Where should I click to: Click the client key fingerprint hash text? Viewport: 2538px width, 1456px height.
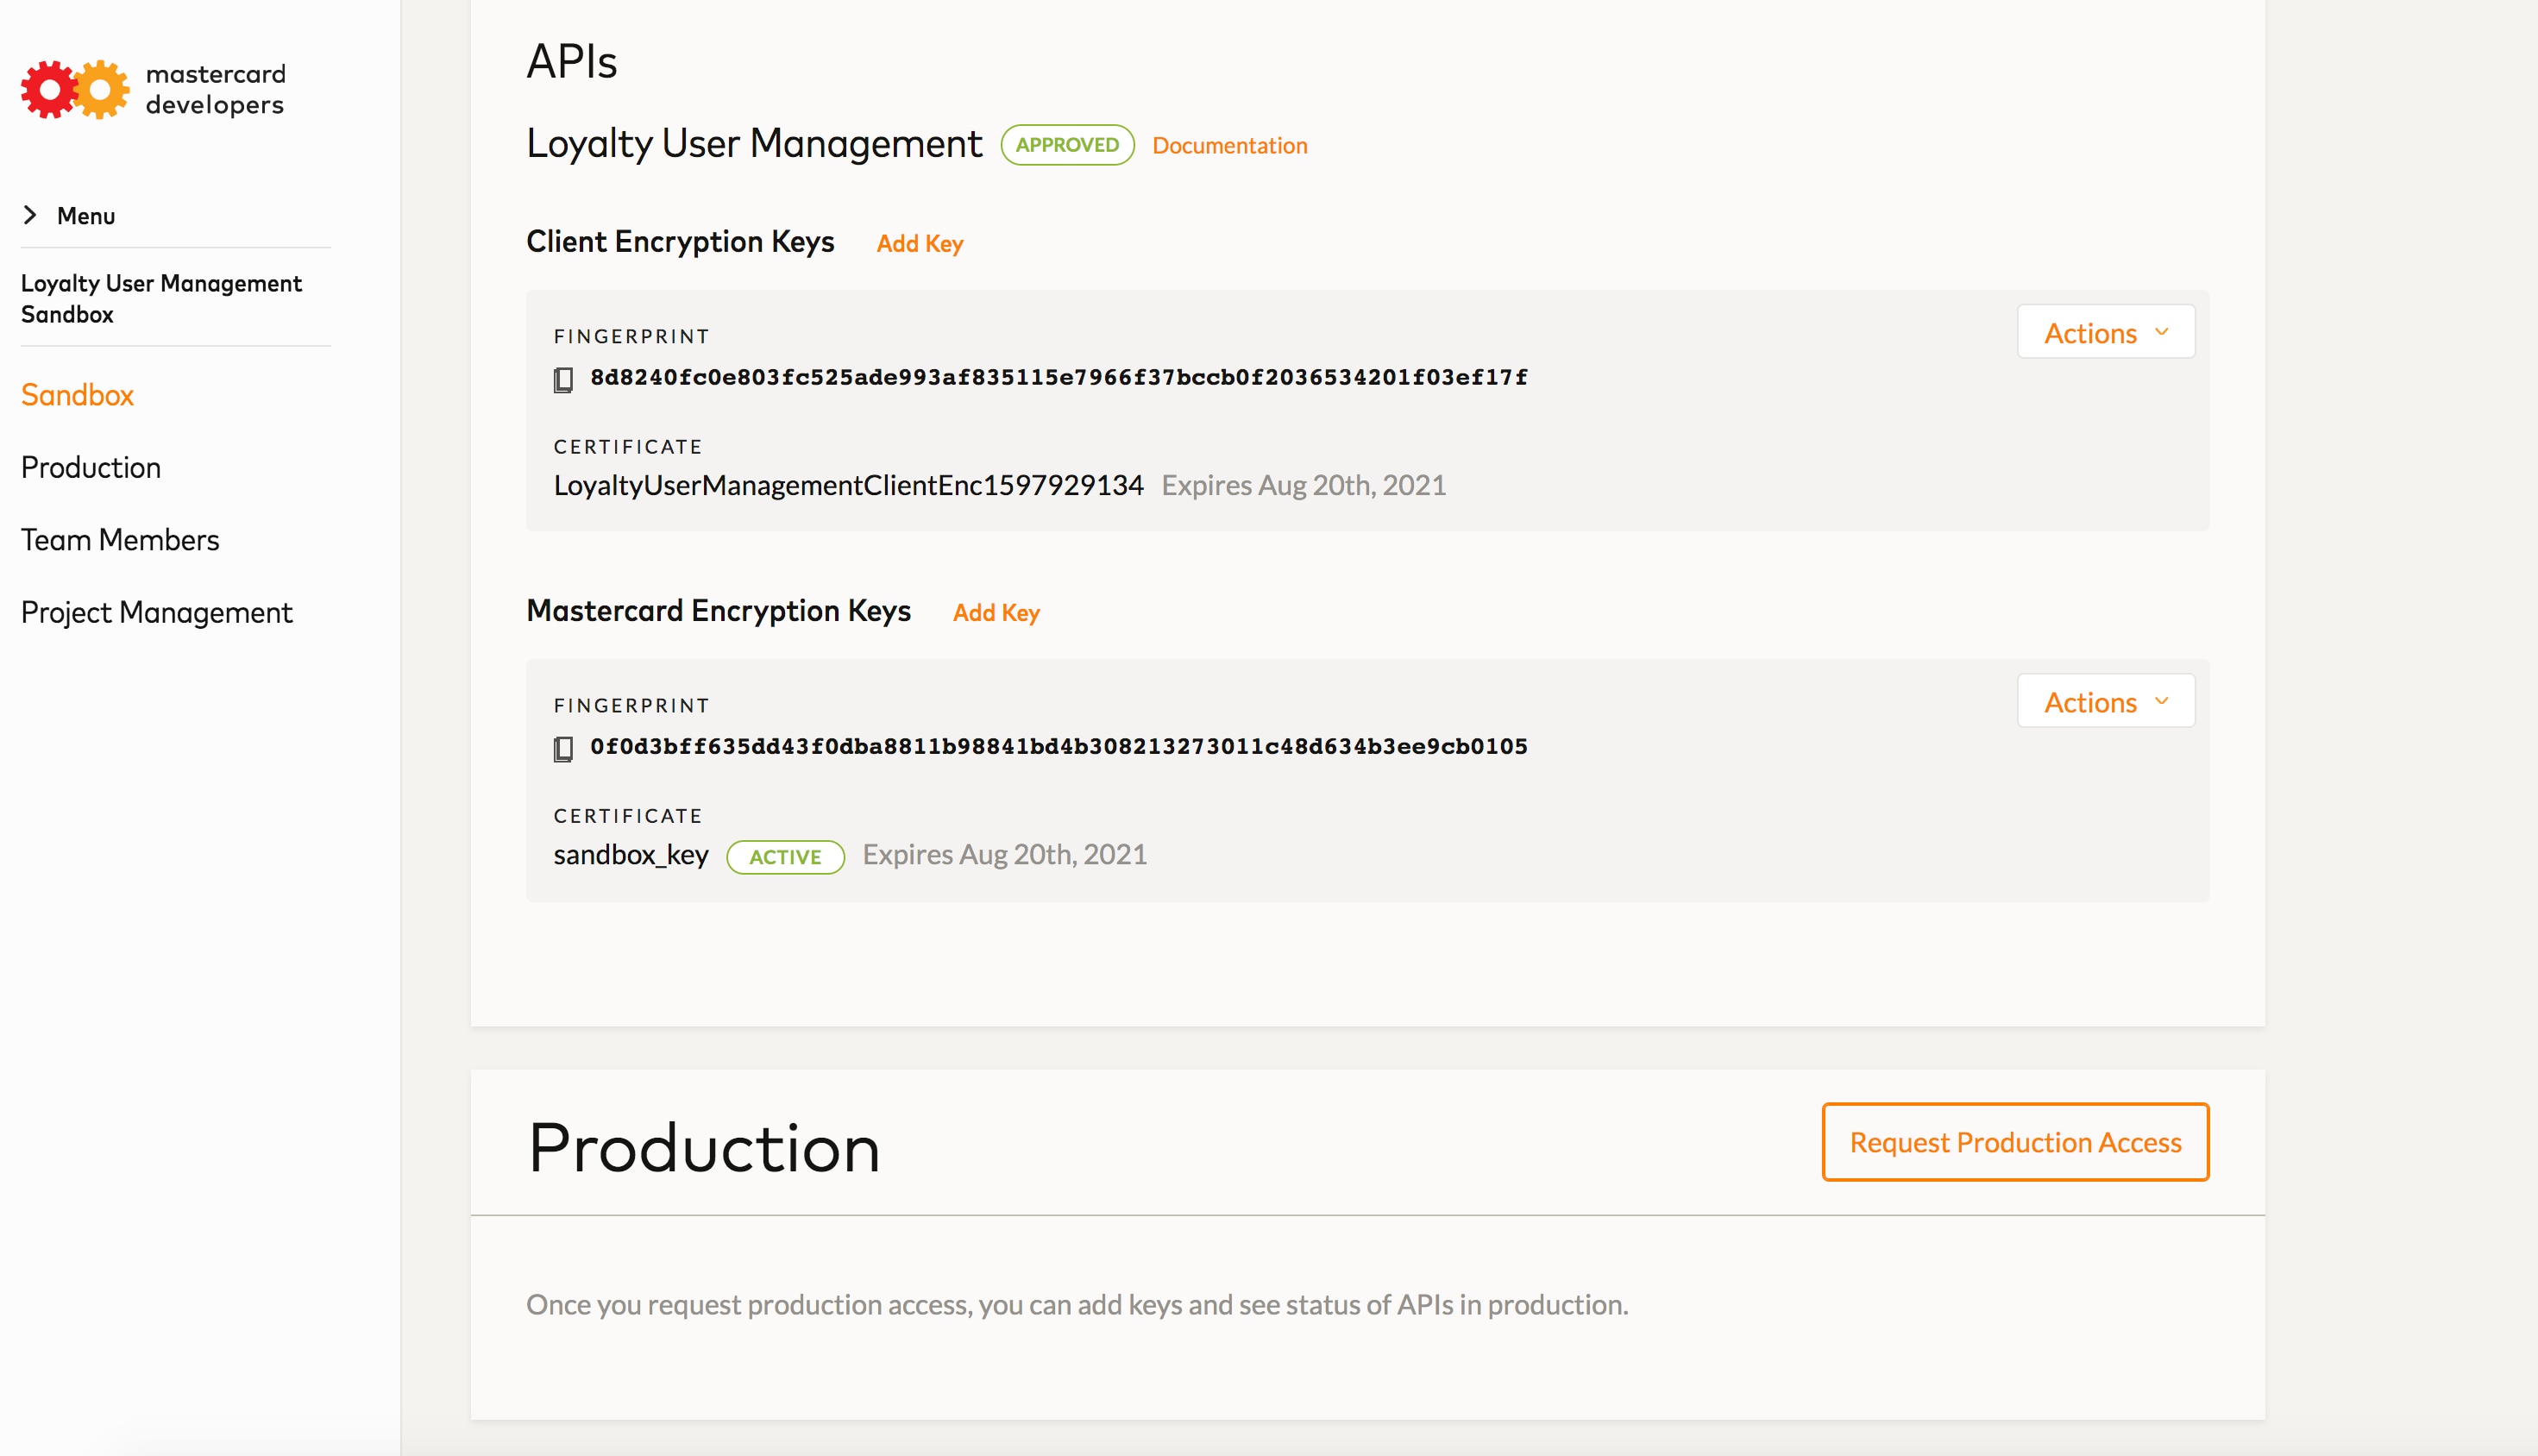tap(1058, 377)
